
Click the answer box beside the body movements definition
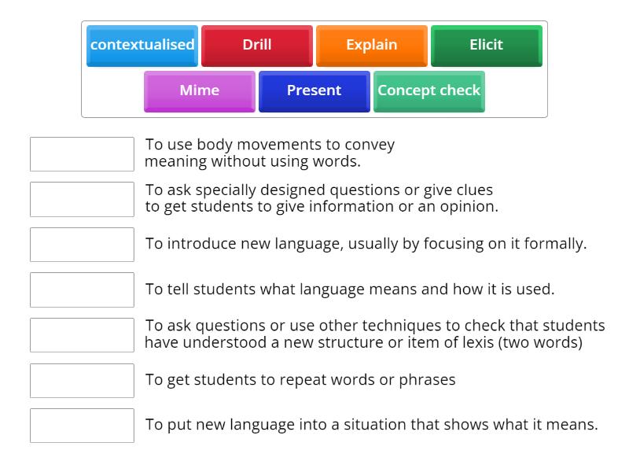click(82, 154)
